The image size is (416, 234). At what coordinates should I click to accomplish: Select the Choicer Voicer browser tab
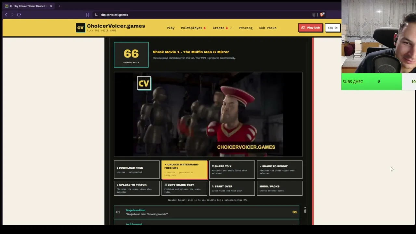point(29,6)
